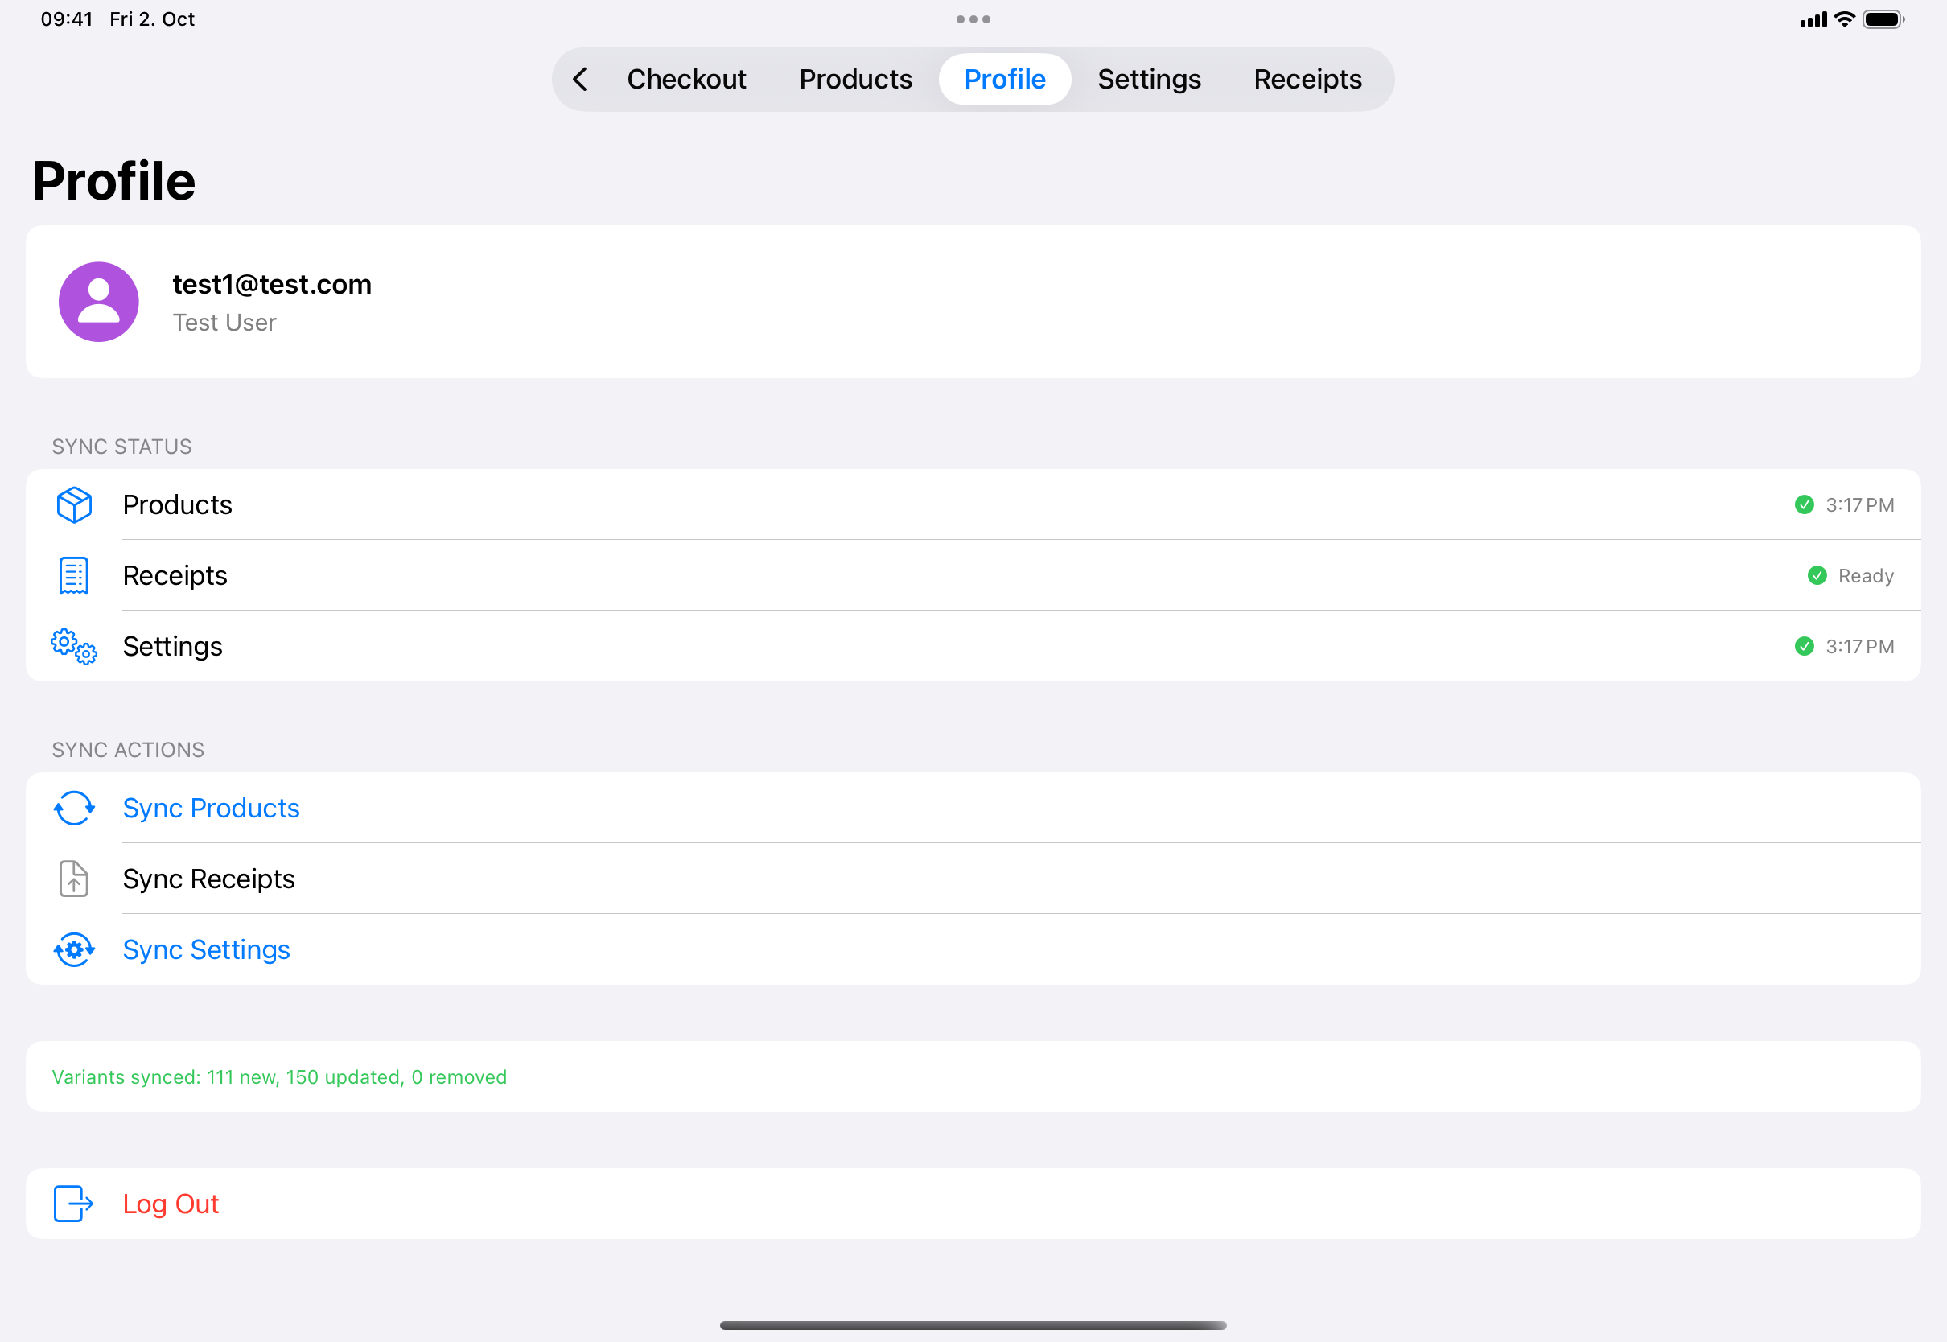Click the Log Out exit icon
This screenshot has width=1947, height=1342.
[x=74, y=1204]
